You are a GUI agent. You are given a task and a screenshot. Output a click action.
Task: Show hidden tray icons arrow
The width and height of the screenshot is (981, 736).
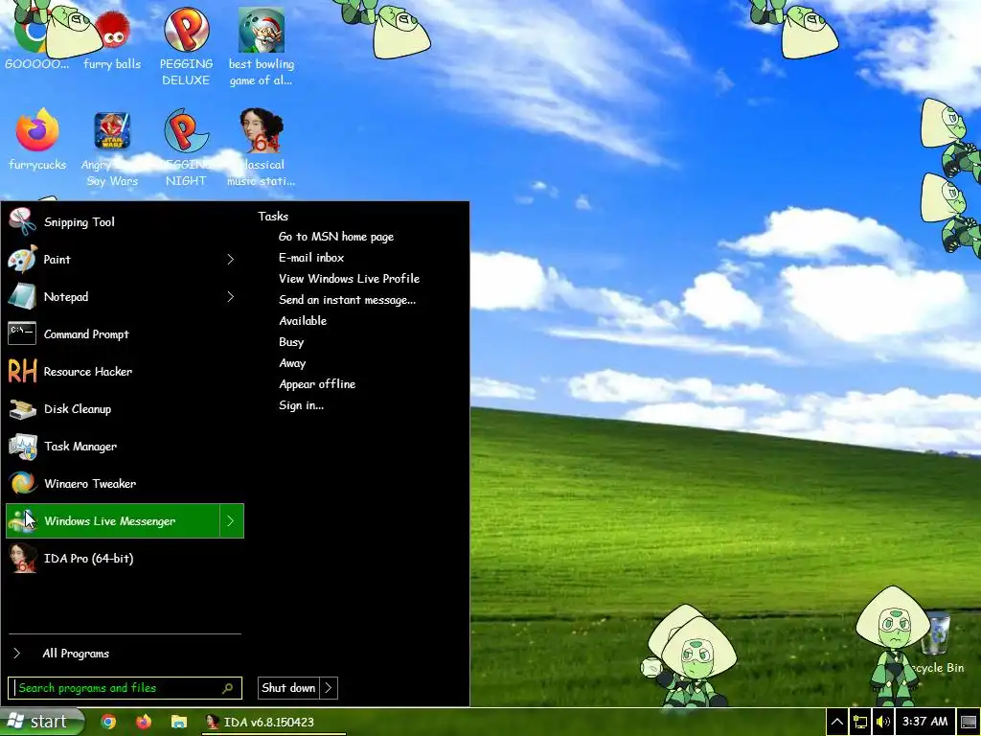tap(836, 722)
